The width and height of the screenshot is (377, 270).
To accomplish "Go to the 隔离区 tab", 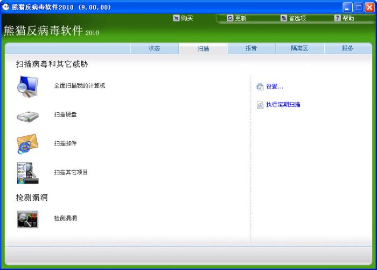I will coord(299,48).
